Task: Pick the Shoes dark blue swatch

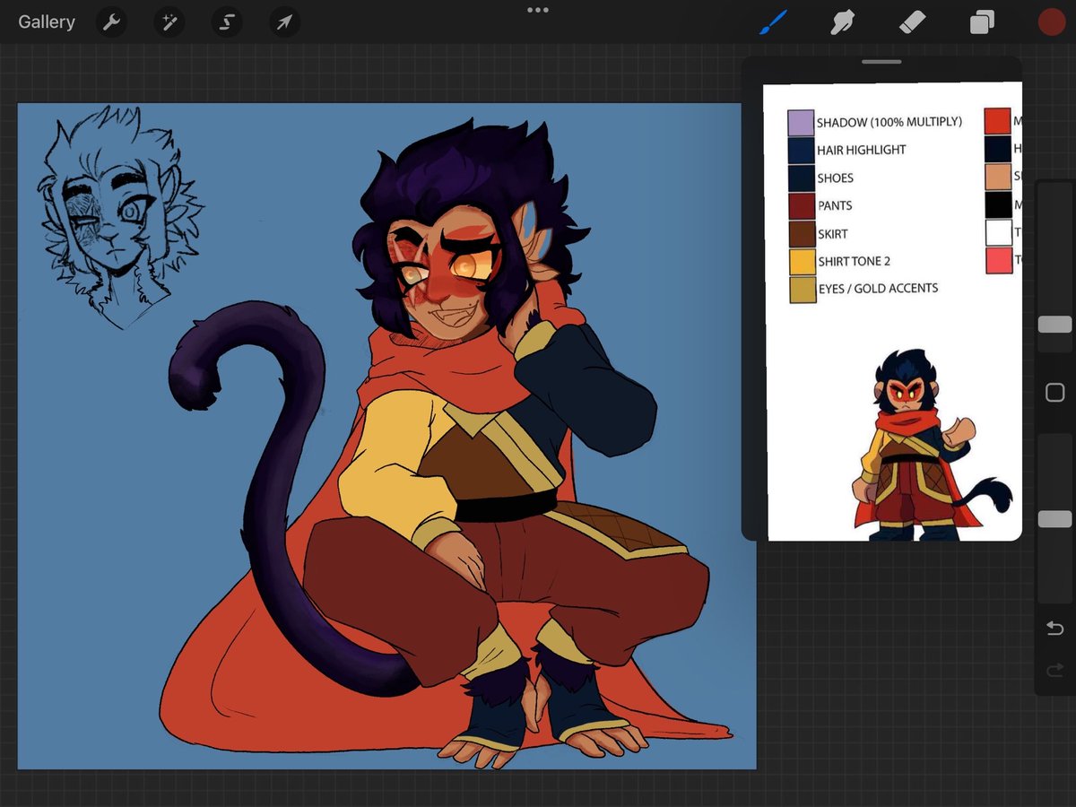Action: (x=802, y=178)
